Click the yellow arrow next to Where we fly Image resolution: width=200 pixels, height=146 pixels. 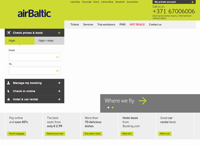pyautogui.click(x=143, y=101)
